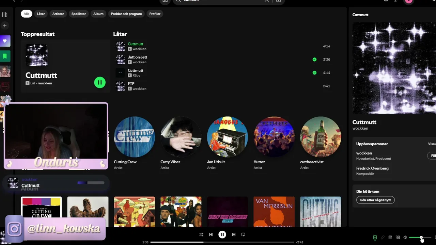Open the Jan Utbult artist image

click(x=228, y=137)
